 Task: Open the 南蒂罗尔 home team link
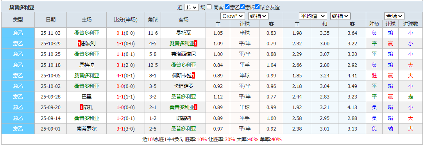87,129
